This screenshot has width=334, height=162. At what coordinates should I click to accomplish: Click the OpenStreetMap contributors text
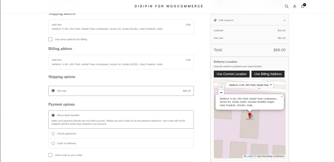pos(270,156)
